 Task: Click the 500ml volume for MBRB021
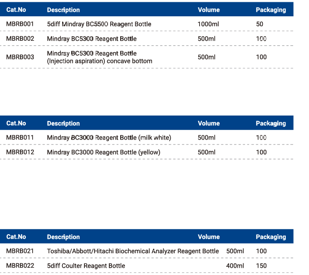pyautogui.click(x=235, y=251)
